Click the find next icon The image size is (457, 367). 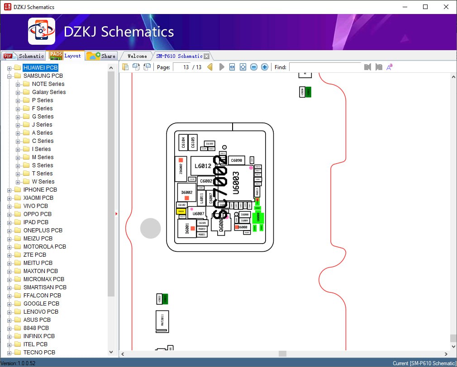point(379,67)
